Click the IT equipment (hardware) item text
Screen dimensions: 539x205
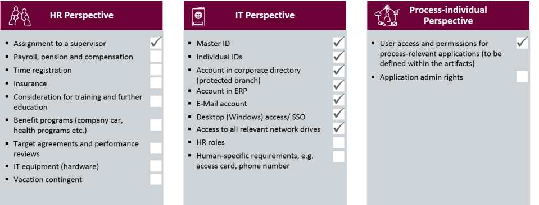tap(56, 166)
